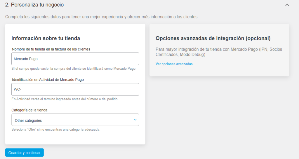299x159 pixels.
Task: Click the 'Seleciona Otro' helper text
Action: click(x=56, y=130)
